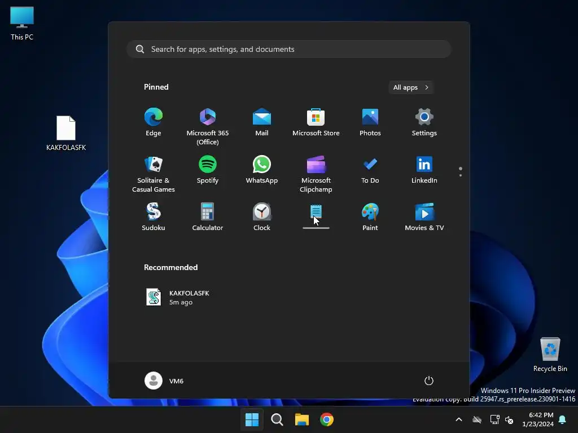Select the This PC desktop icon
This screenshot has height=433, width=578.
point(22,23)
